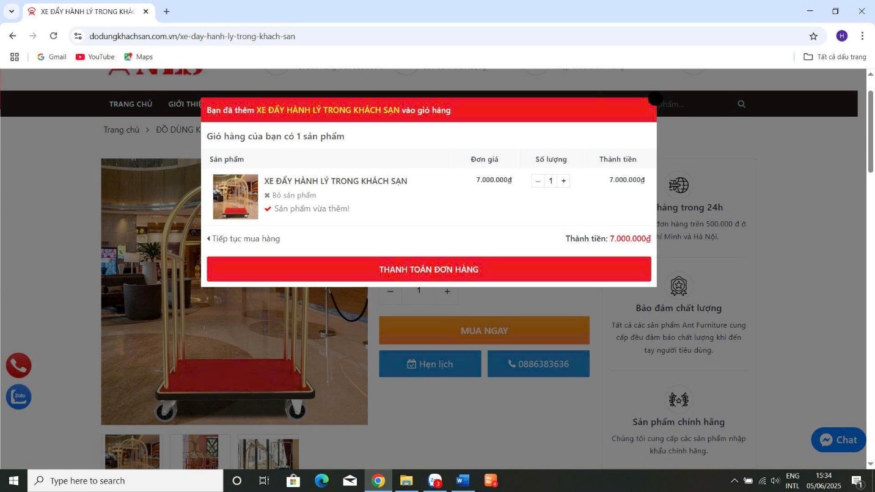Click the bookmark star in the address bar
875x492 pixels.
[x=813, y=36]
